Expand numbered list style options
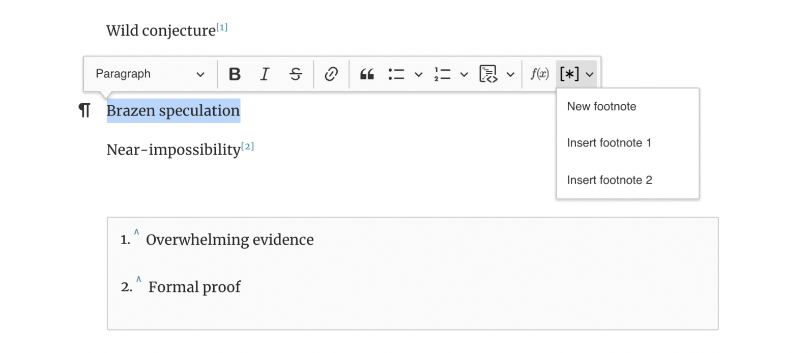 [464, 74]
